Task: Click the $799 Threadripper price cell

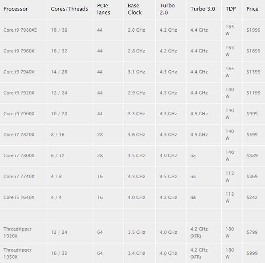Action: click(x=252, y=232)
